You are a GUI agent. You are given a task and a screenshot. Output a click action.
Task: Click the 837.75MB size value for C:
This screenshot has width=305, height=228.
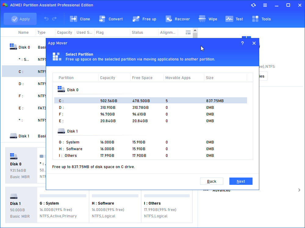(215, 101)
